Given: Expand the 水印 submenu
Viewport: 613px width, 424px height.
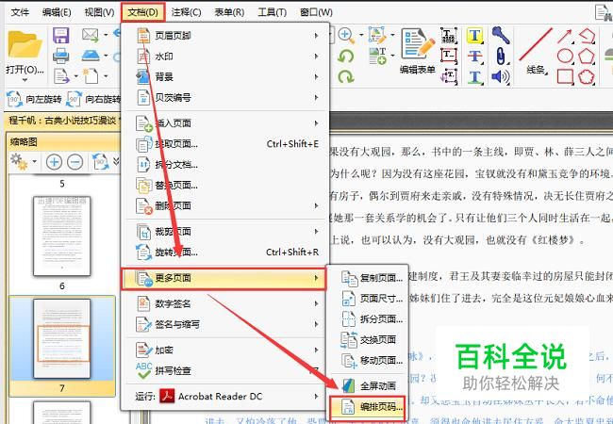Looking at the screenshot, I should (226, 57).
